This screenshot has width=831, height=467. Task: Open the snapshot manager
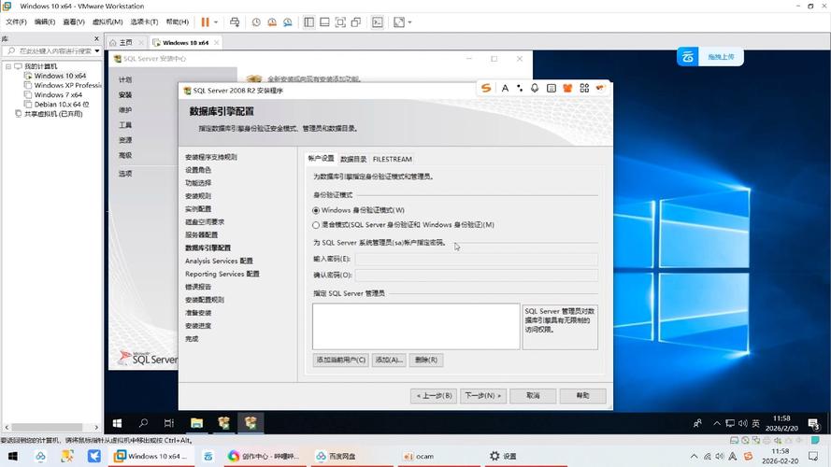tap(288, 22)
